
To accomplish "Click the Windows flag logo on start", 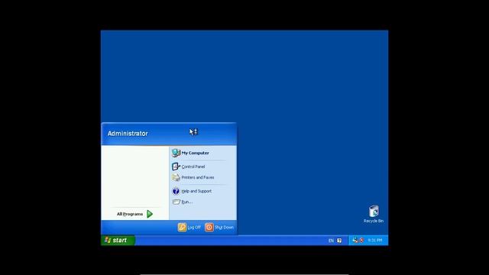I will [x=108, y=240].
